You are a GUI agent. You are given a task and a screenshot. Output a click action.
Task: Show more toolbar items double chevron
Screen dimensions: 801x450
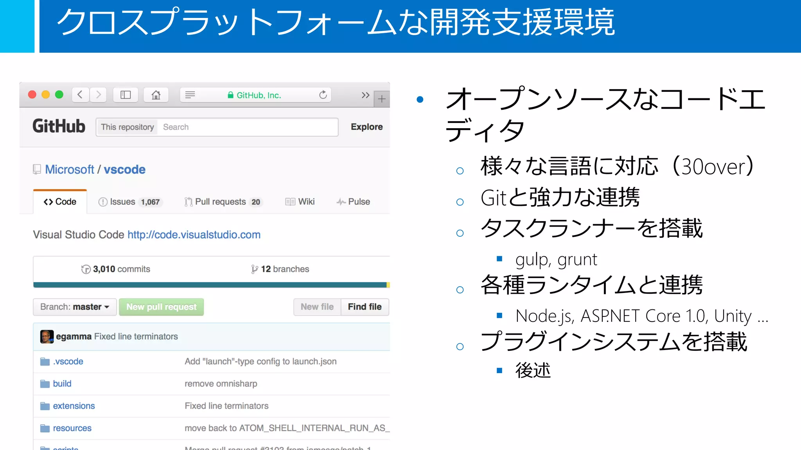[365, 95]
